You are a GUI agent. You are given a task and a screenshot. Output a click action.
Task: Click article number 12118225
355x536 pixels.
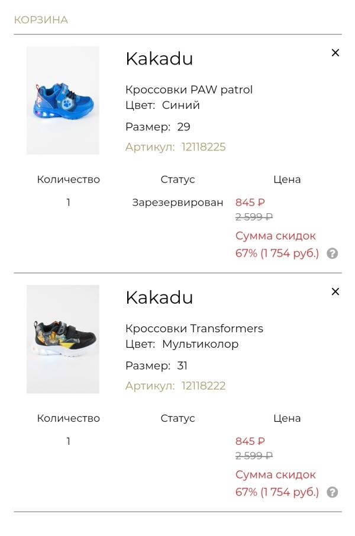pyautogui.click(x=204, y=147)
